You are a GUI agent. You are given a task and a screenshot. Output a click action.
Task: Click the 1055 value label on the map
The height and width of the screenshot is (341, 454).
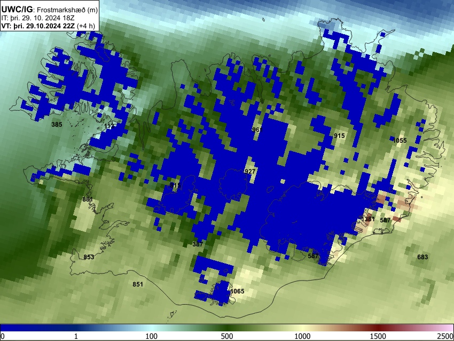coord(400,141)
